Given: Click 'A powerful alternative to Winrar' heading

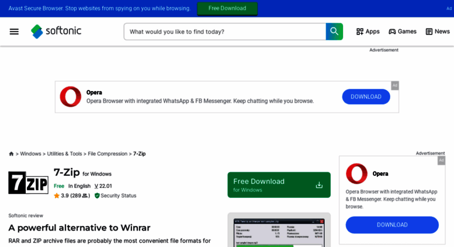Looking at the screenshot, I should 79,228.
